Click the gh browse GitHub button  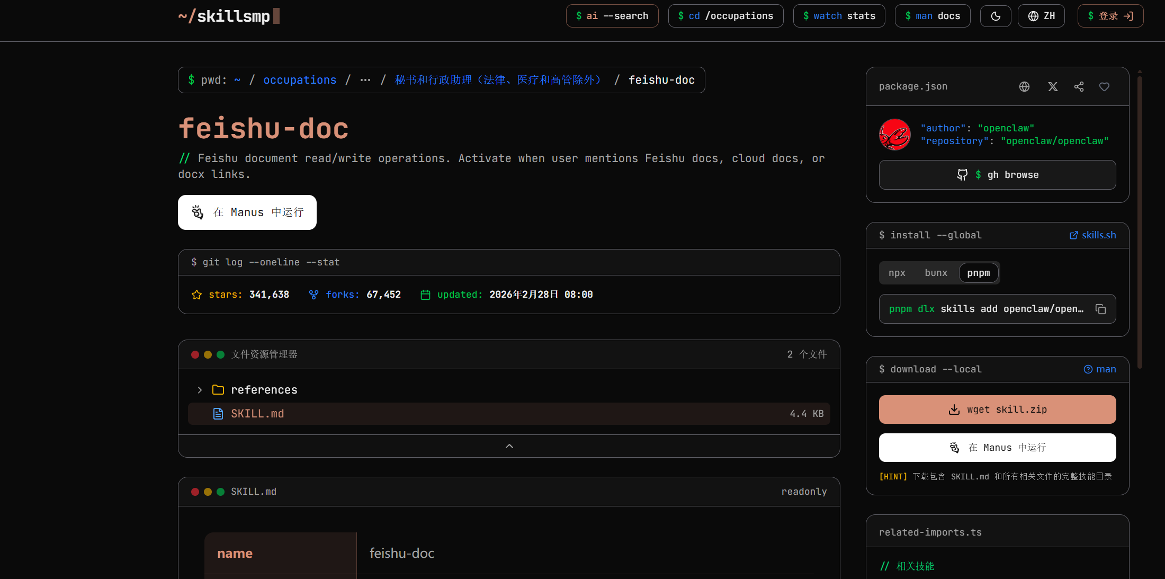(x=997, y=175)
